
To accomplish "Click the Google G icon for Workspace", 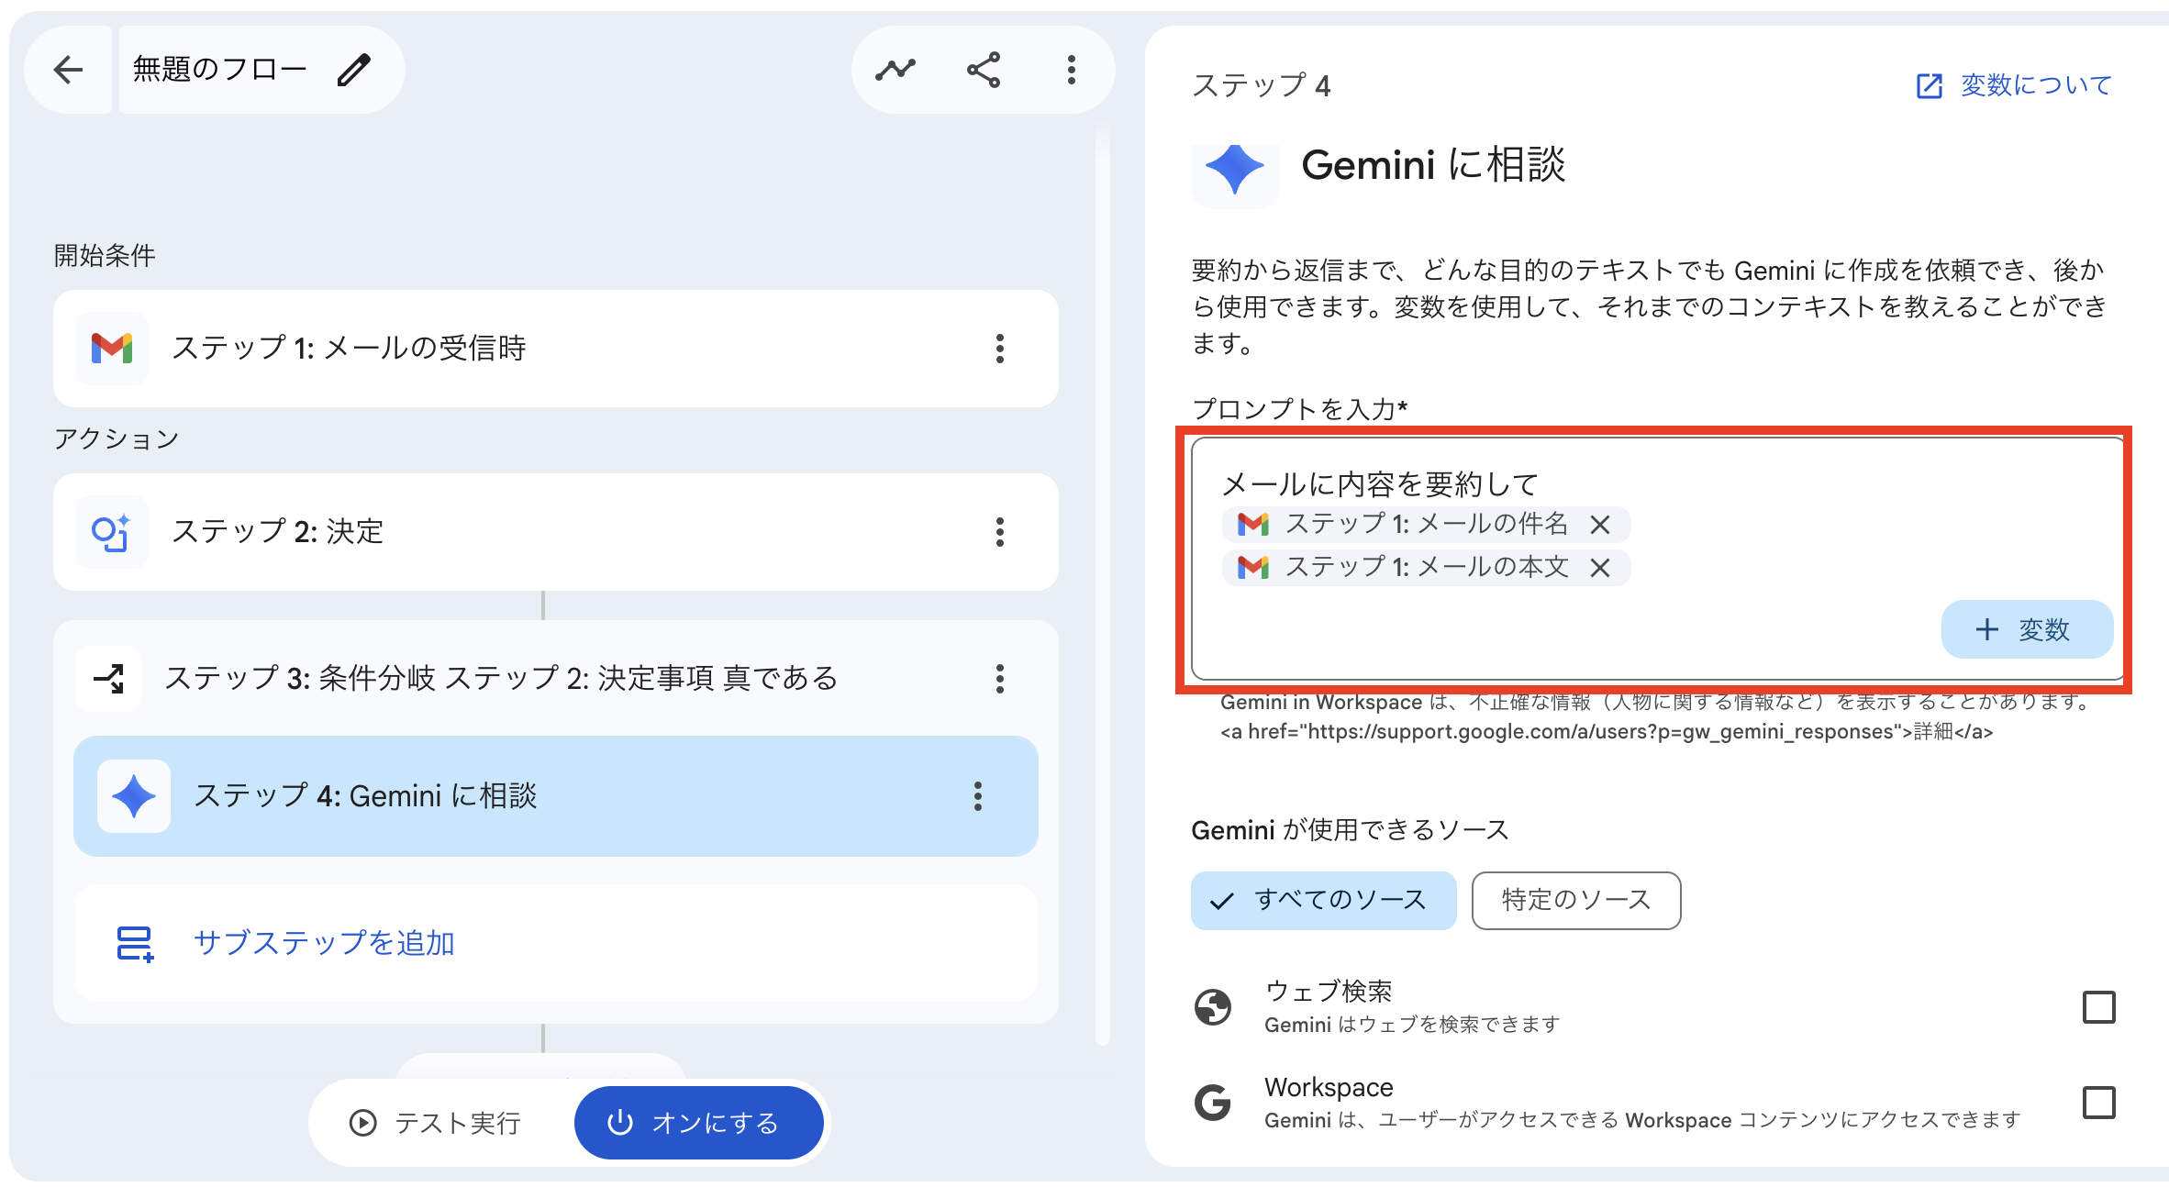I will tap(1213, 1103).
